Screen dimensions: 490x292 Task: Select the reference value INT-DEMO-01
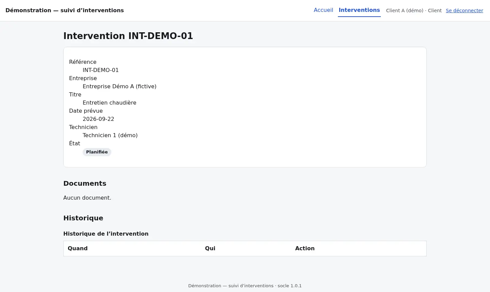(x=101, y=70)
